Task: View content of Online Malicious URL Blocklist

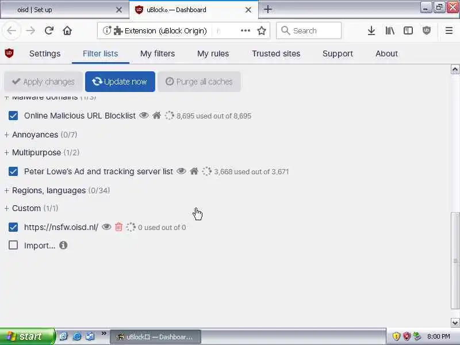Action: click(x=144, y=116)
